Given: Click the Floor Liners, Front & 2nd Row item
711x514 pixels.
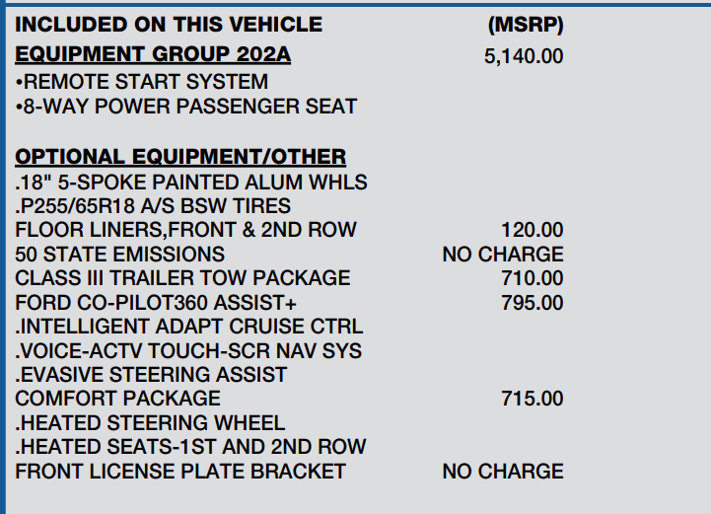Looking at the screenshot, I should (x=185, y=230).
